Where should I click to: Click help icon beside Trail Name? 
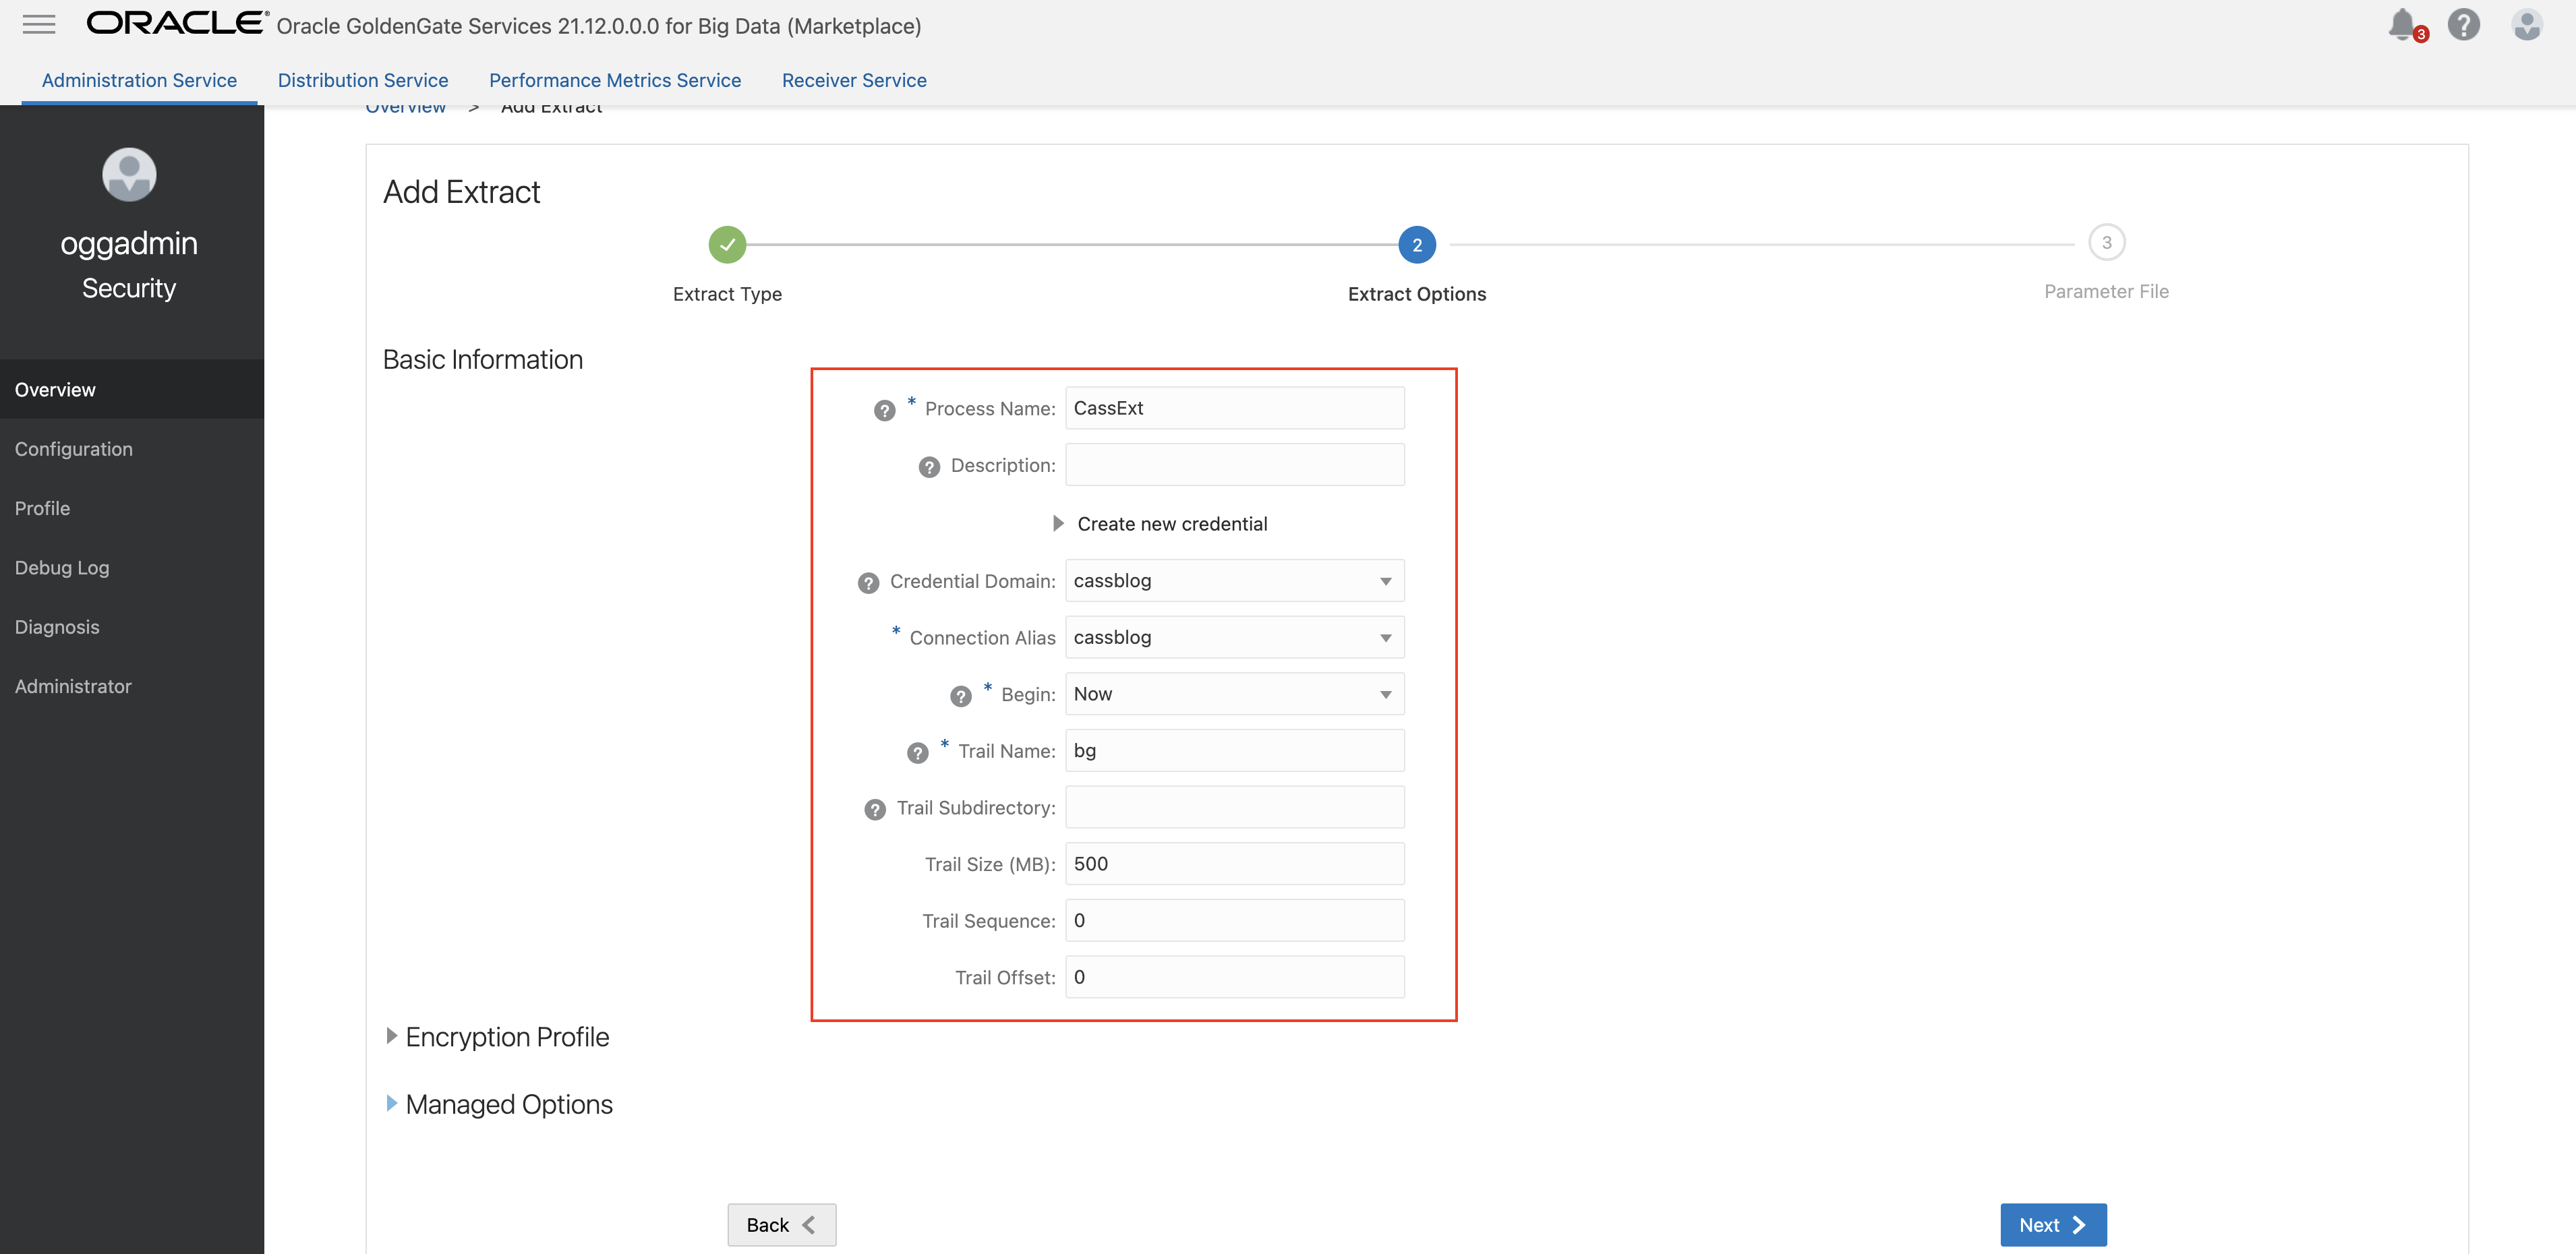(917, 753)
